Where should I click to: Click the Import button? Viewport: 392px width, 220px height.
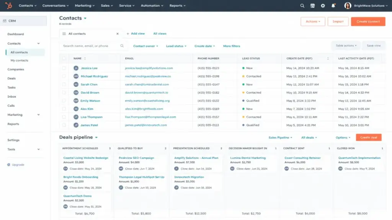tap(338, 21)
